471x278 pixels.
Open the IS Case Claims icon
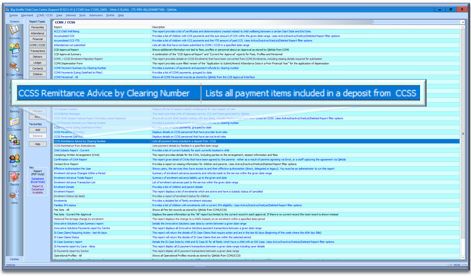(x=14, y=67)
